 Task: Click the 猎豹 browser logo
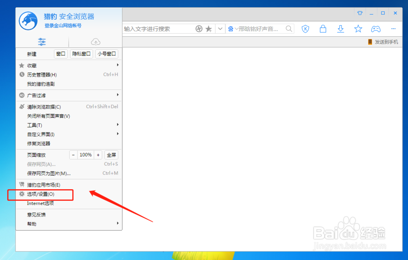28,20
